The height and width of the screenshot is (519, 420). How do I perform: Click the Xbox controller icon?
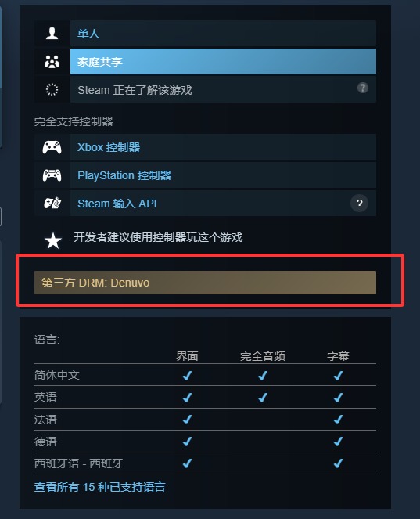pyautogui.click(x=52, y=147)
